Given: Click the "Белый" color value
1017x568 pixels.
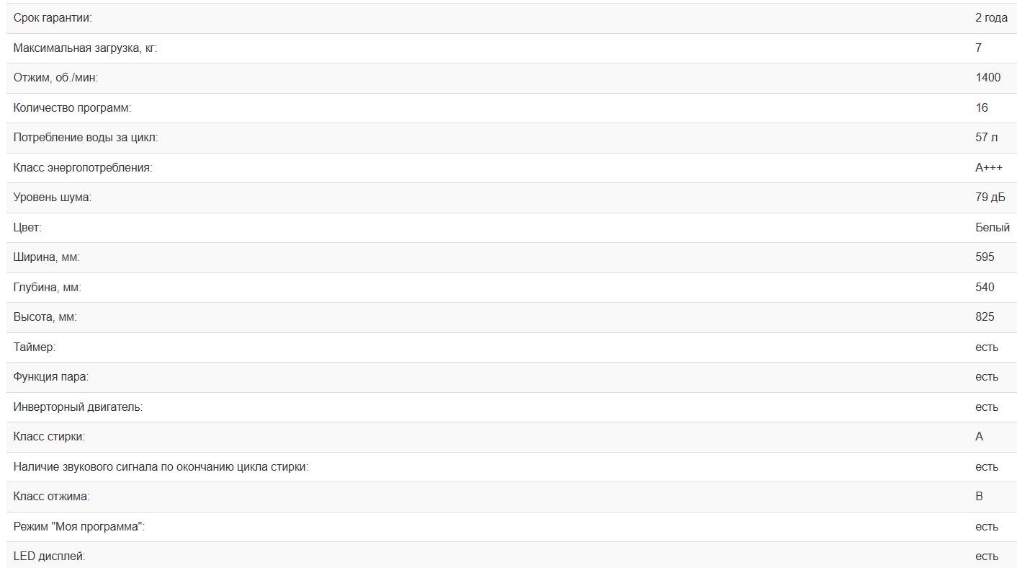Looking at the screenshot, I should coord(992,228).
